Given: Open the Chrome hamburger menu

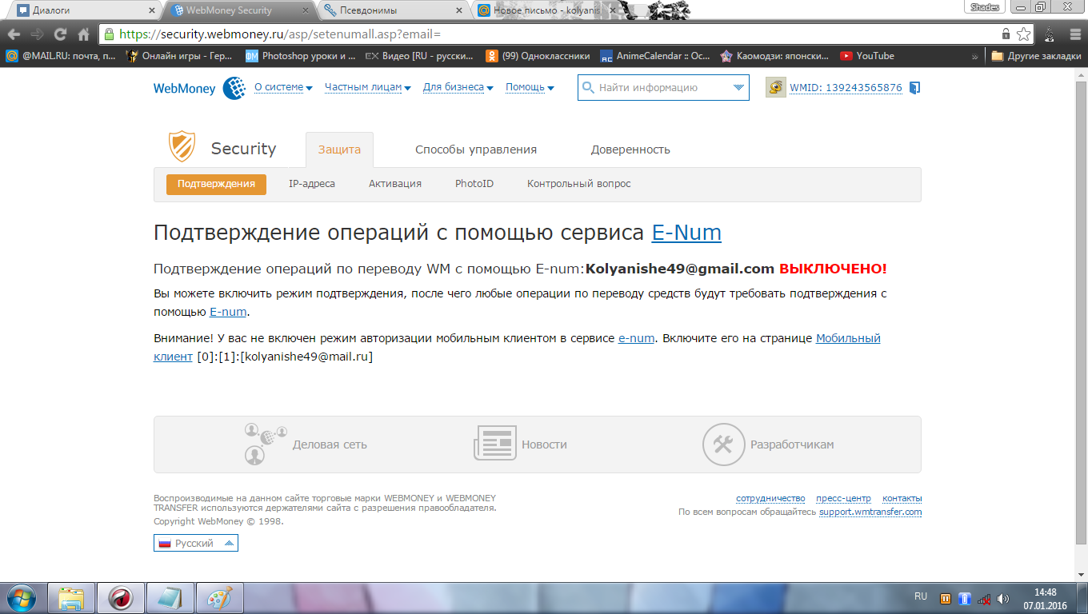Looking at the screenshot, I should (x=1074, y=34).
